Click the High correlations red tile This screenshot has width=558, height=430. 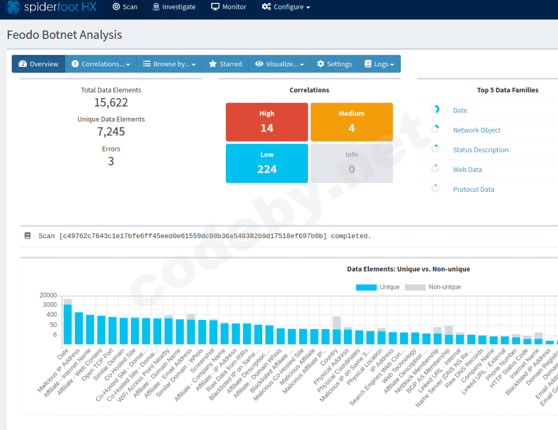point(267,121)
